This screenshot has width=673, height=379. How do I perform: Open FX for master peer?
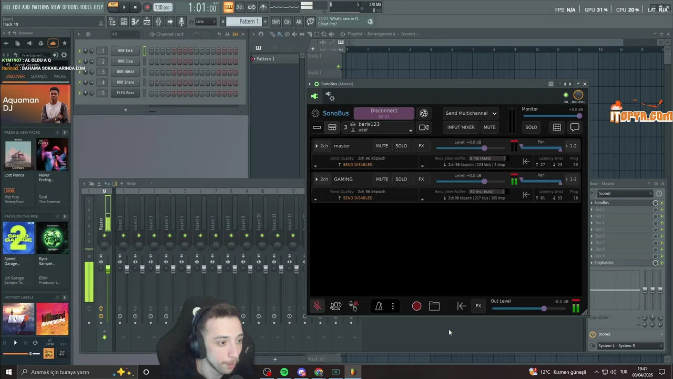[x=421, y=146]
